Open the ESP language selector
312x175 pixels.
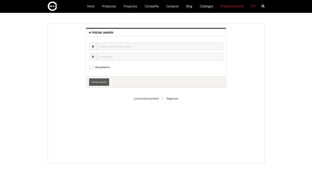pos(253,6)
